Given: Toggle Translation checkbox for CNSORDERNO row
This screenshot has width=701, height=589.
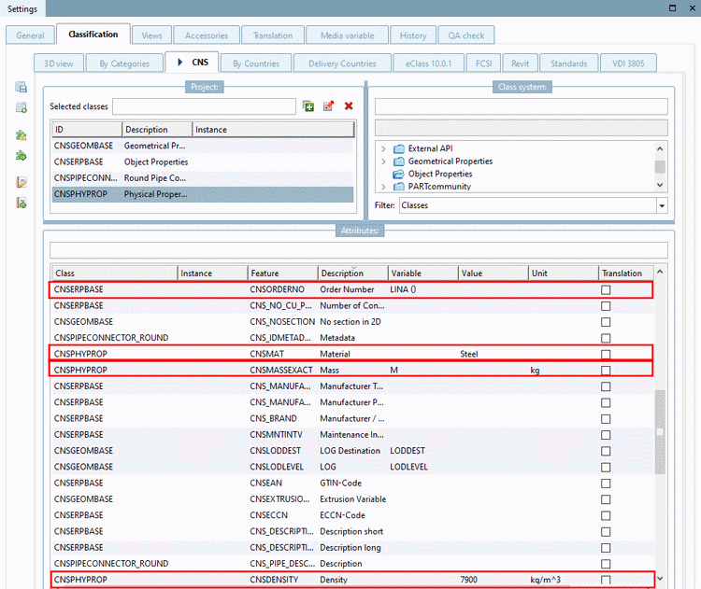Looking at the screenshot, I should (606, 290).
